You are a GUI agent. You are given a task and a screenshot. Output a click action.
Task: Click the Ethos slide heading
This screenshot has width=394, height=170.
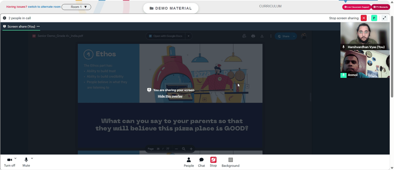(x=106, y=54)
